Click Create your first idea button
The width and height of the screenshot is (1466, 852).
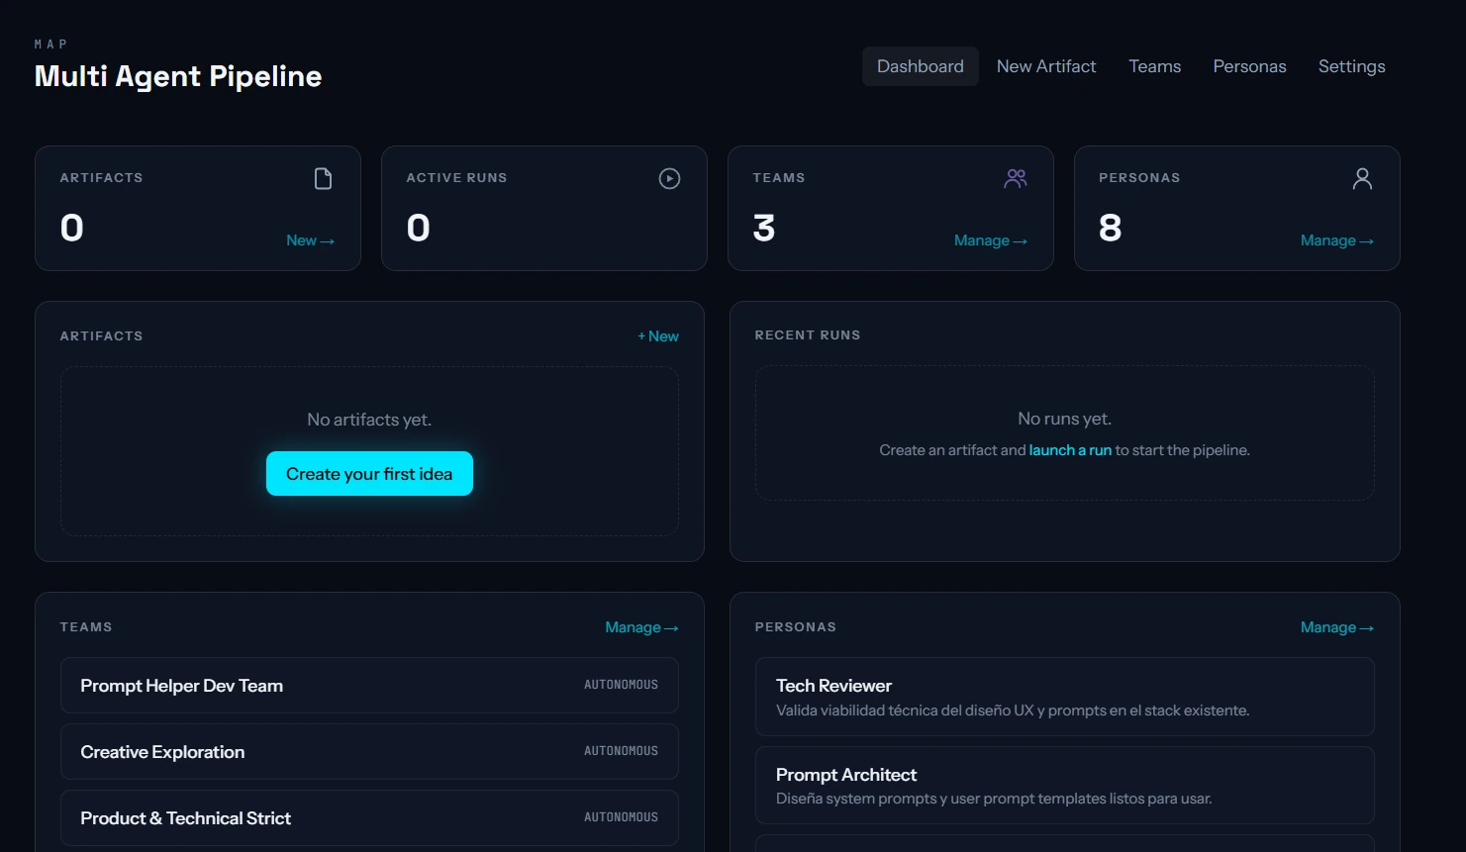369,474
